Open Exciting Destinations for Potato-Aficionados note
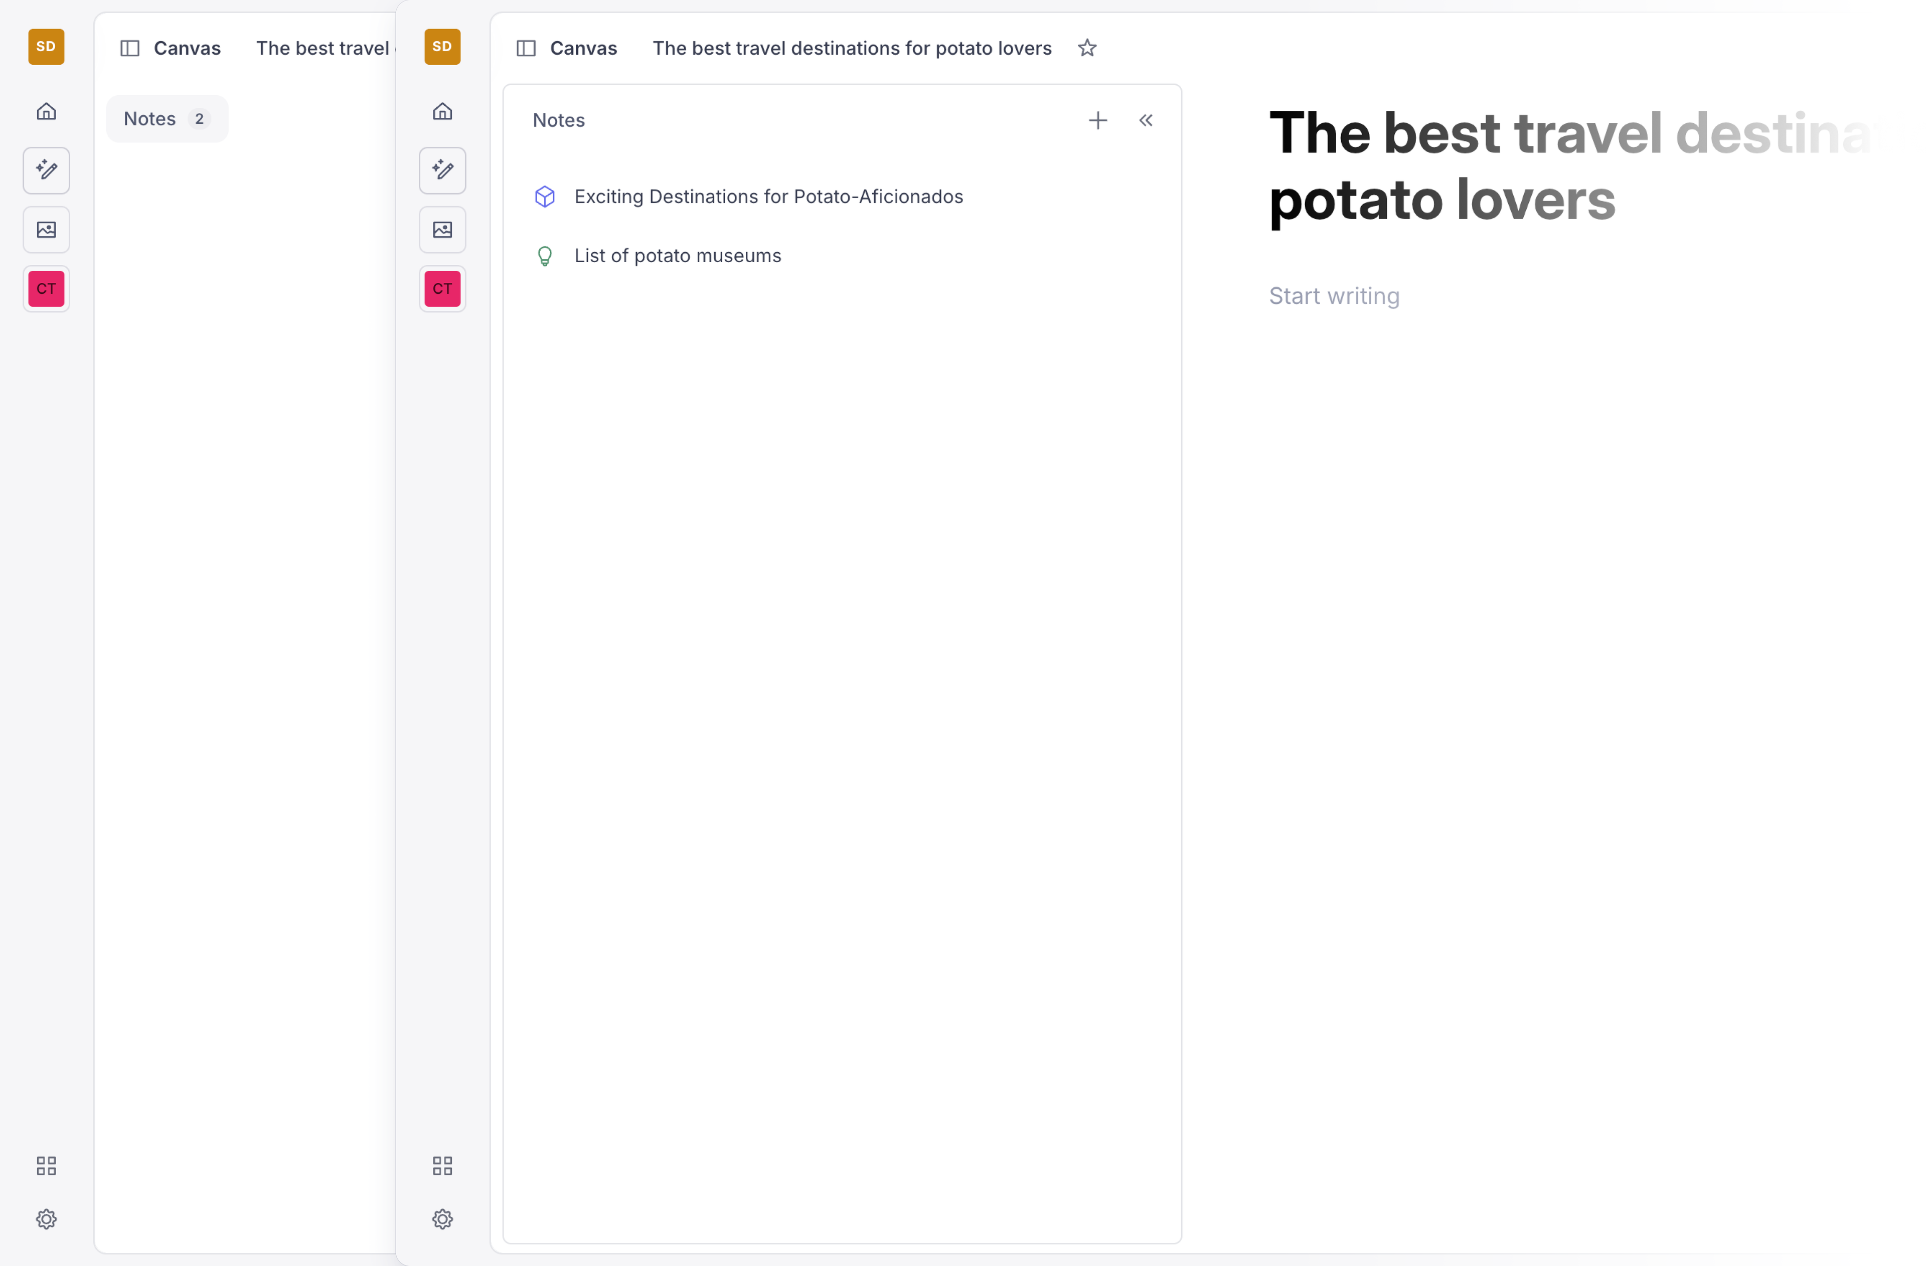 [x=768, y=197]
